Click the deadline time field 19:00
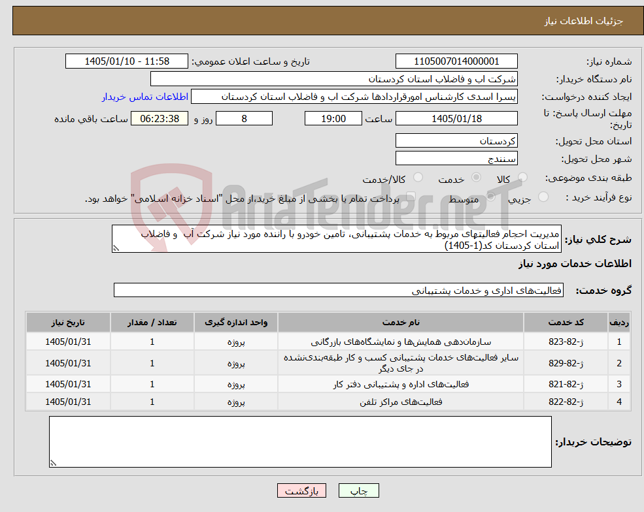Screen dimensions: 644x512 click(333, 119)
